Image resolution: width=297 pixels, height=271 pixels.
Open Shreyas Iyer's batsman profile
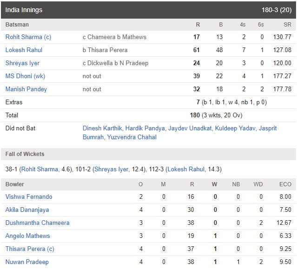pos(22,63)
